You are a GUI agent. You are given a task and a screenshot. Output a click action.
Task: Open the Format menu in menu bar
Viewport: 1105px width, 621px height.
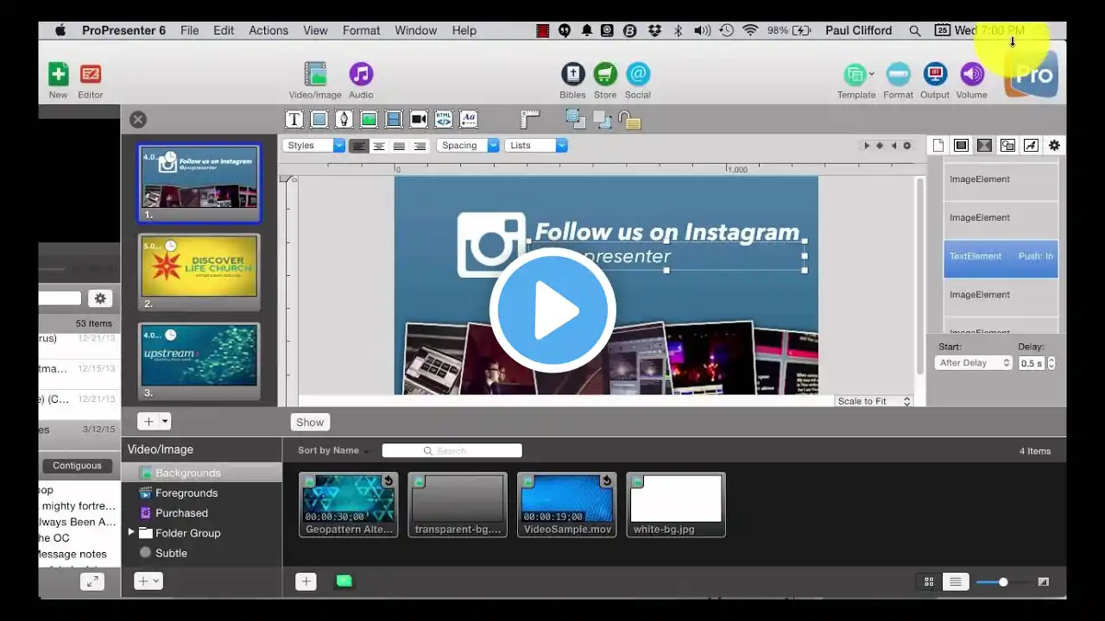pyautogui.click(x=361, y=30)
